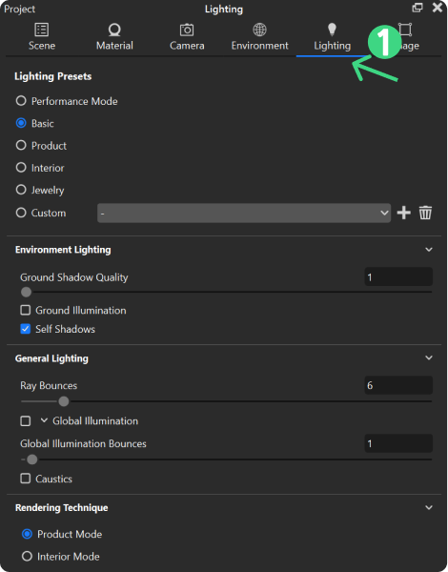This screenshot has height=572, width=448.
Task: Collapse the Rendering Technique section
Action: (429, 507)
